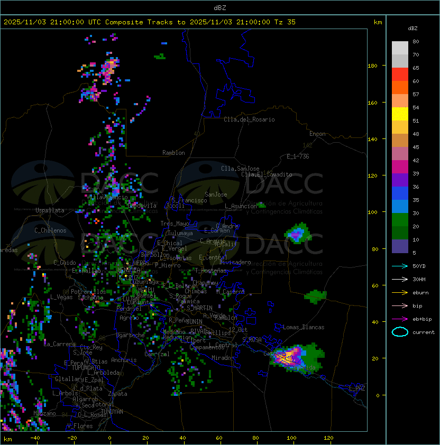Click the magenta eb+bip arrow

point(400,319)
